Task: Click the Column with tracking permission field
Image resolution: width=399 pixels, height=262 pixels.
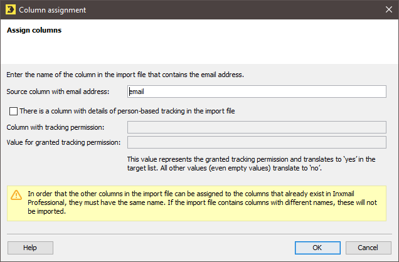Action: click(257, 127)
